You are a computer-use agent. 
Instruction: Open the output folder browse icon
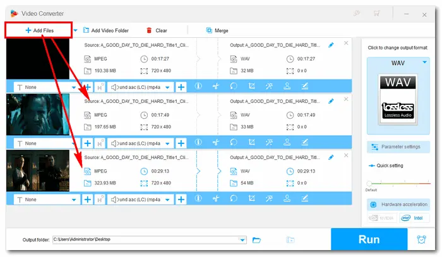click(257, 240)
